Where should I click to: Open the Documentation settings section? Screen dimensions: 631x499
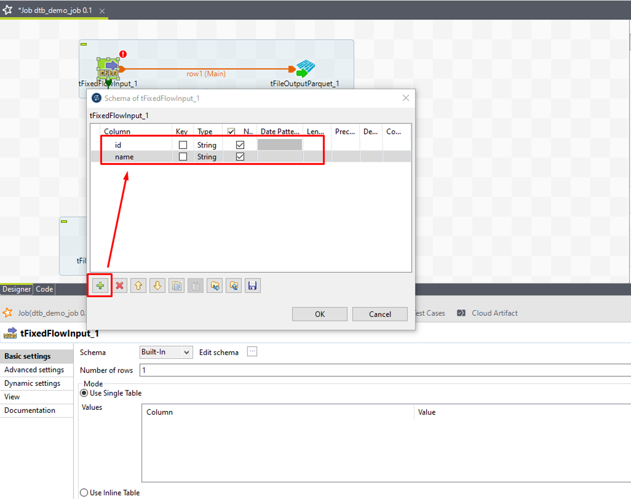point(37,410)
